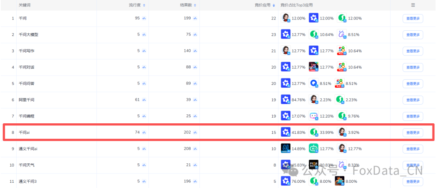The width and height of the screenshot is (437, 188).
Task: Click green app icon with 33.99% share
Action: tap(314, 132)
